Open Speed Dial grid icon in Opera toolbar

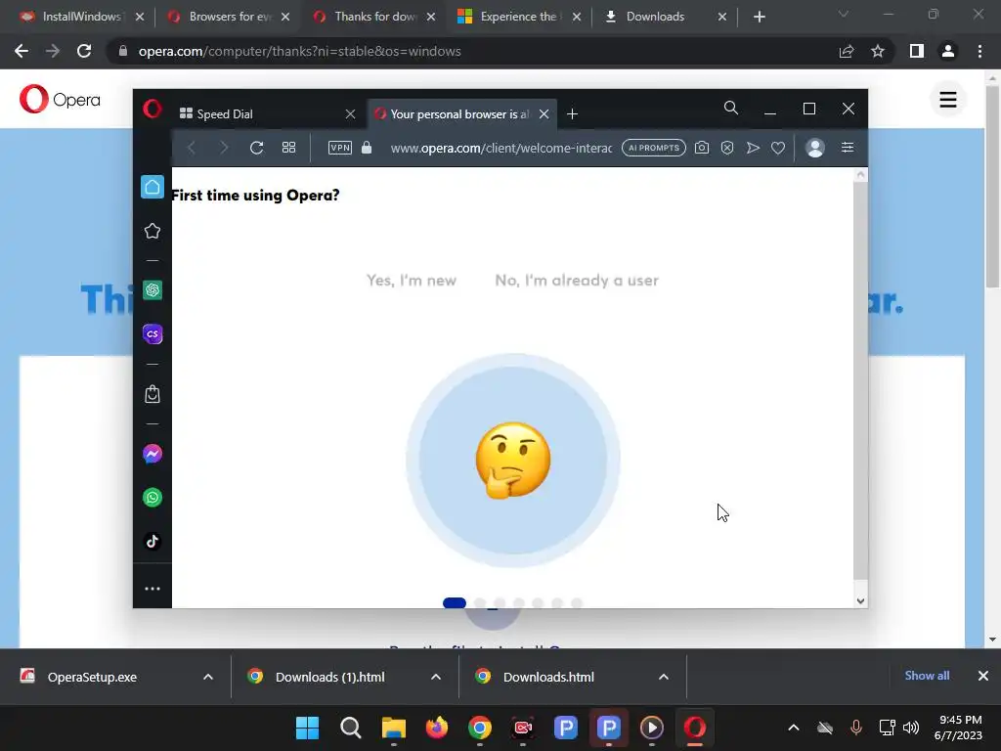(x=288, y=149)
